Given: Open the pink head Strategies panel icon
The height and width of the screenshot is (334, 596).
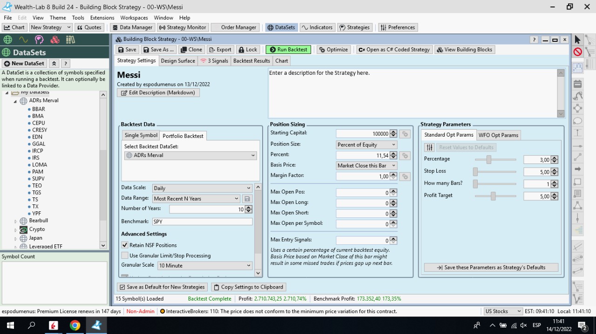Looking at the screenshot, I should click(39, 40).
